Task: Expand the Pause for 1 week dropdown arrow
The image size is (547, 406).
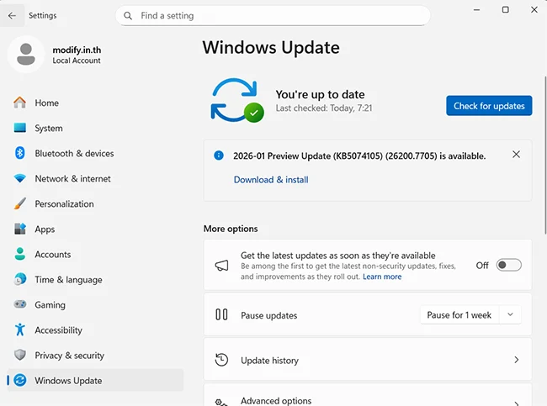Action: click(510, 314)
